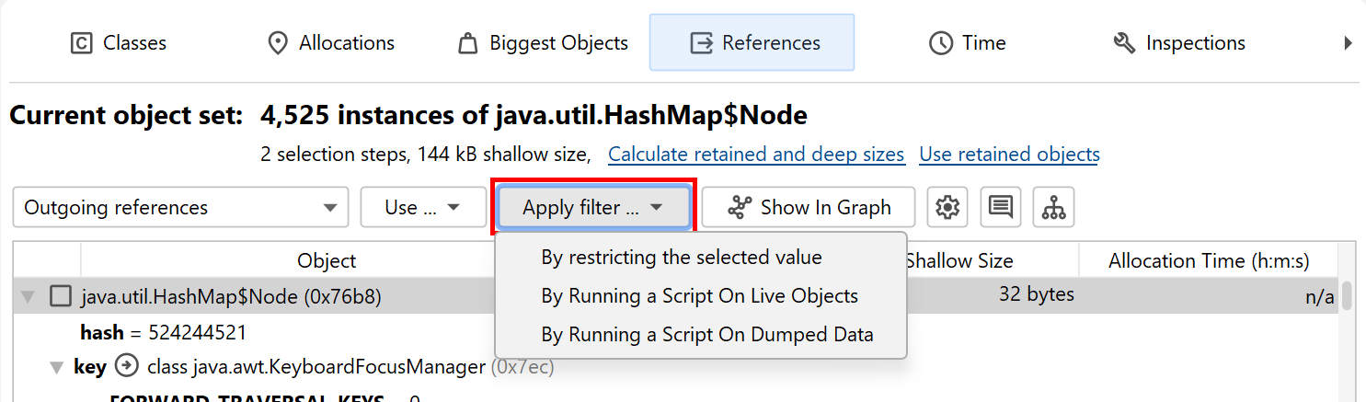Screen dimensions: 1366x402
Task: Click the vertical scrollbar of the table
Action: (x=1346, y=296)
